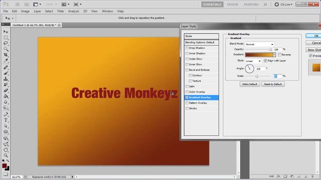Select Blending Options: Default row
The height and width of the screenshot is (180, 321).
(202, 42)
